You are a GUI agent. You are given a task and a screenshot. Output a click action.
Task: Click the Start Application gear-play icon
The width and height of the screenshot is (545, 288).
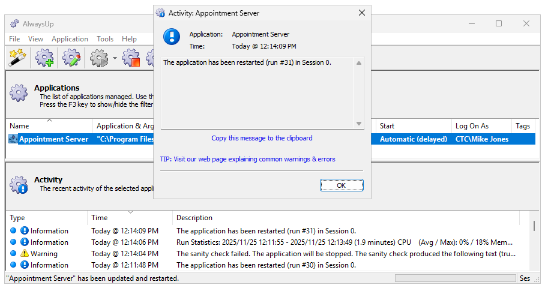[x=99, y=58]
